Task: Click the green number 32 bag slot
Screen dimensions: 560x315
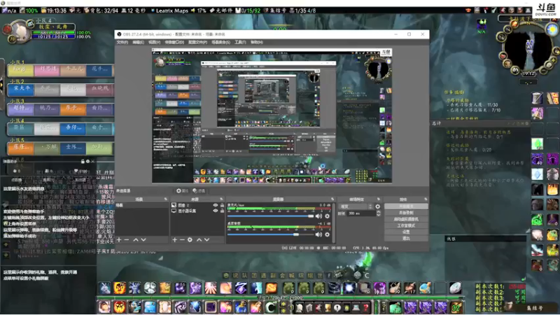Action: [x=456, y=307]
